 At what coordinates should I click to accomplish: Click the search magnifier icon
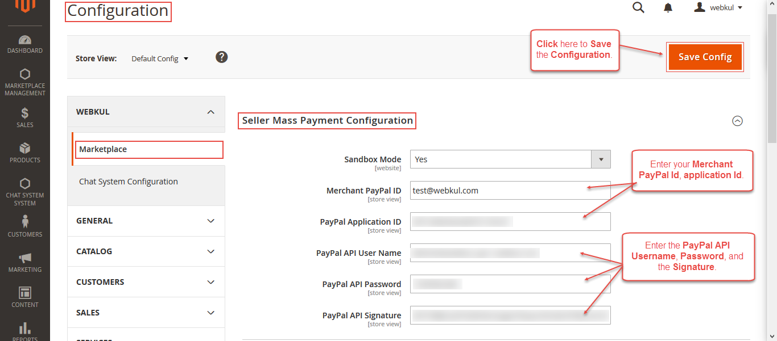638,7
